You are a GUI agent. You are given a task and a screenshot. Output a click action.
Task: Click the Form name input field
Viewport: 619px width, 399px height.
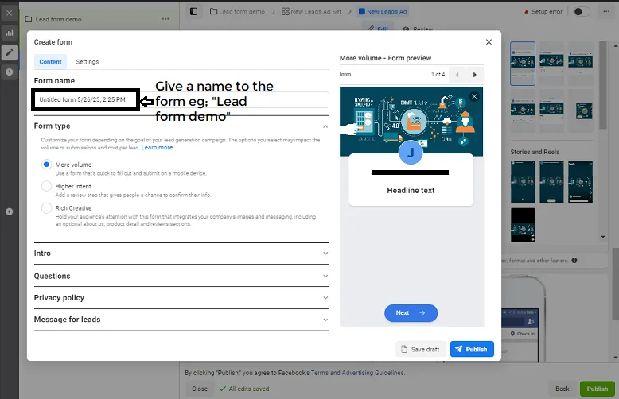[x=181, y=100]
